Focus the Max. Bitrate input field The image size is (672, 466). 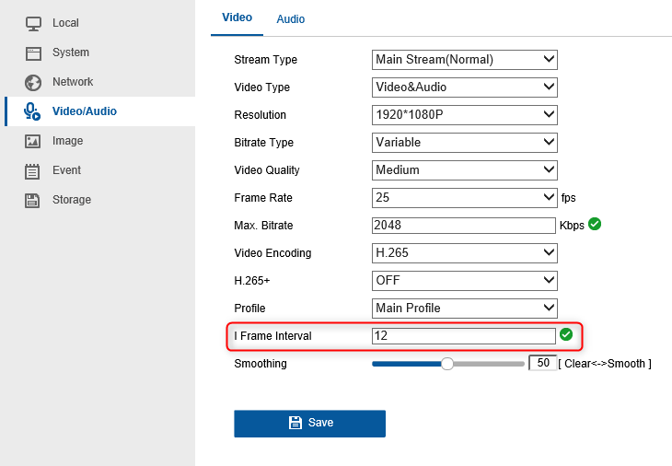(x=464, y=226)
